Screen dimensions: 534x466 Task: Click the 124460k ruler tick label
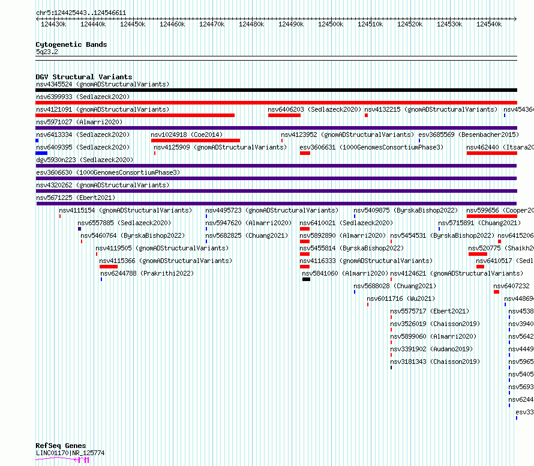[172, 24]
